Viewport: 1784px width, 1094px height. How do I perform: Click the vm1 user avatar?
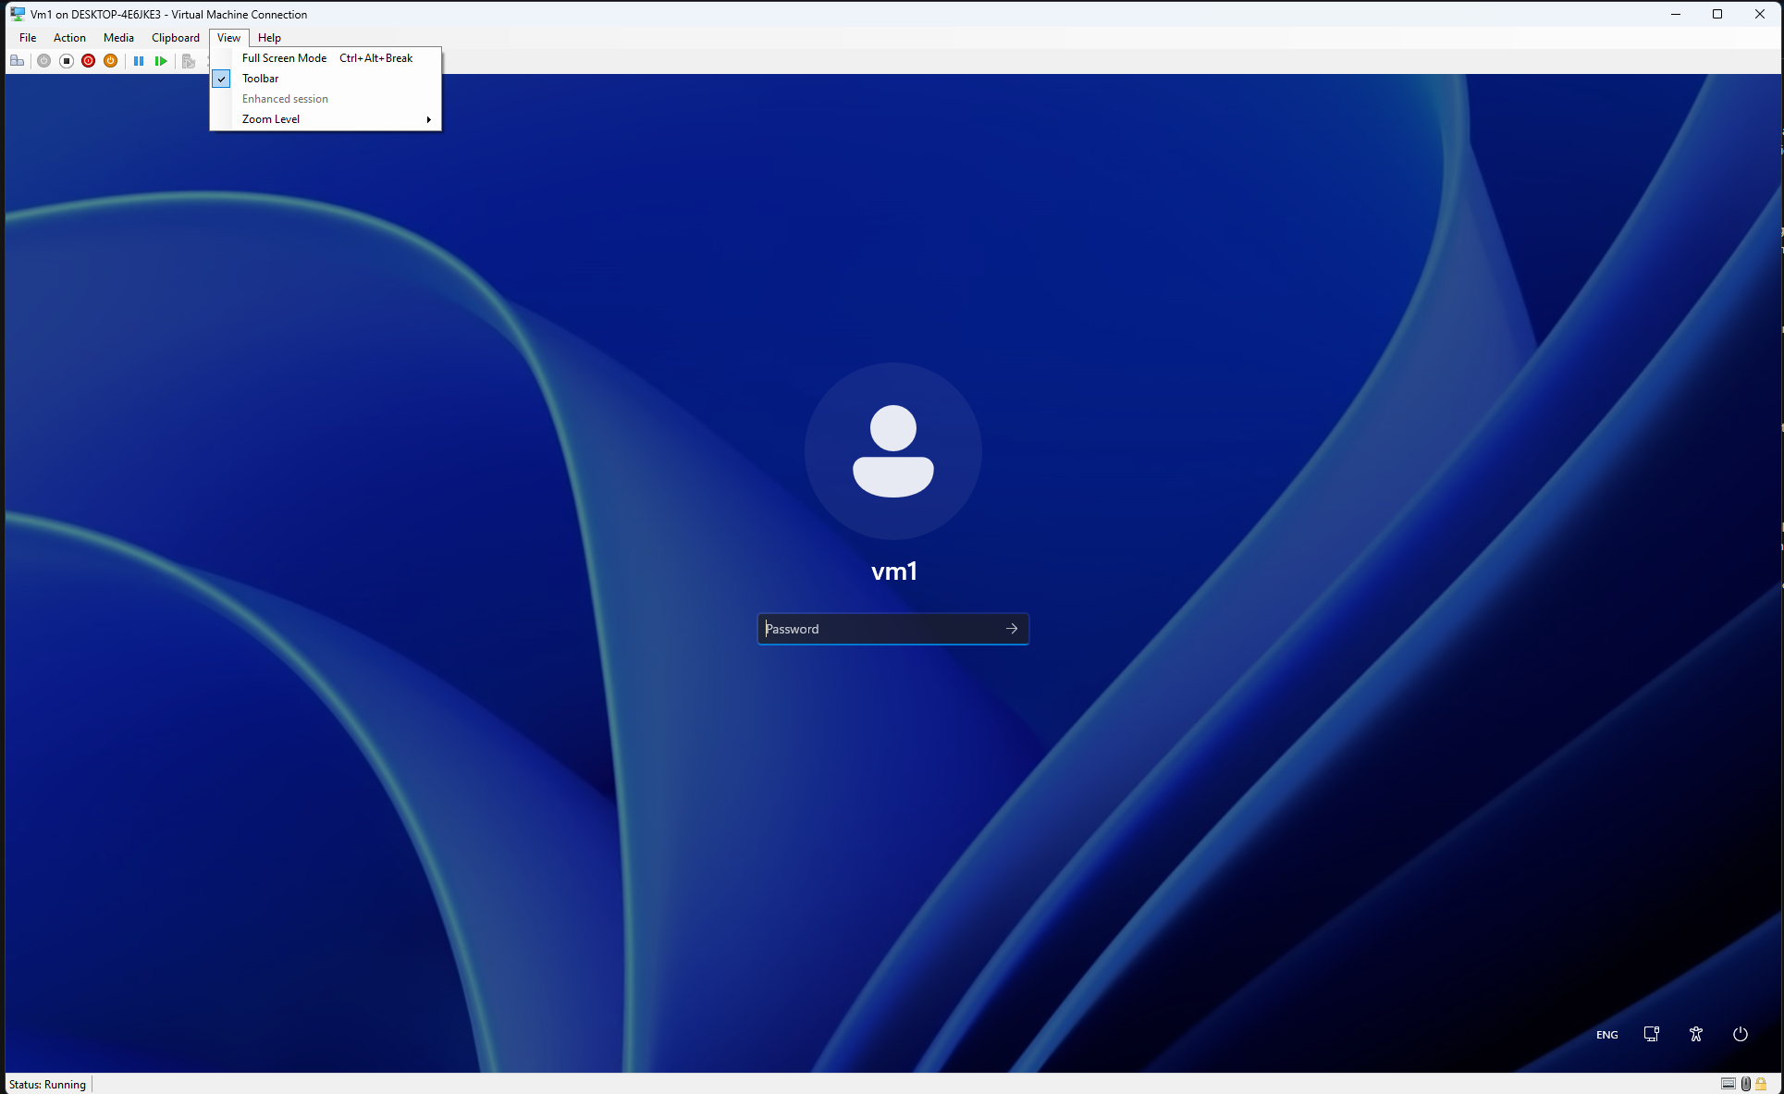pyautogui.click(x=892, y=451)
